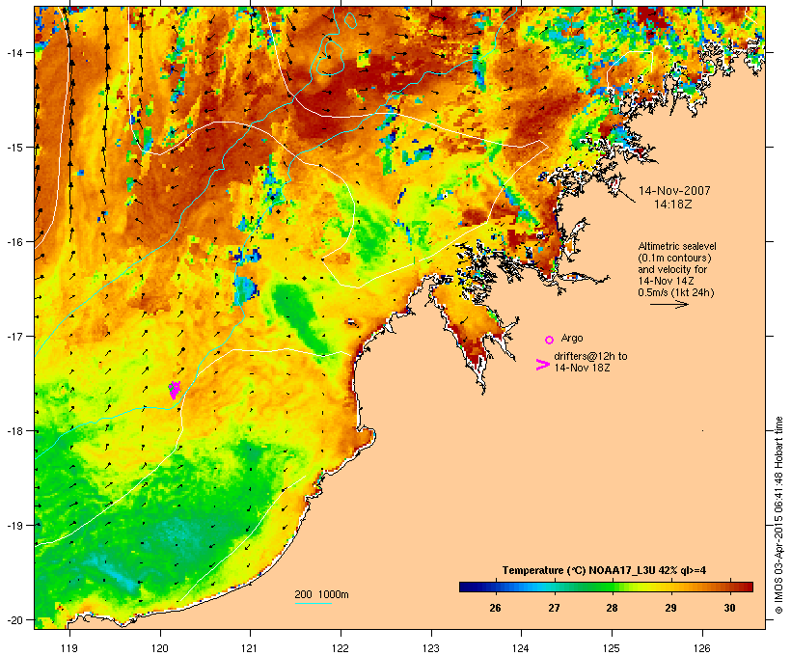
Task: Click the 0.5m/s (1kt 24h) label
Action: pos(676,292)
